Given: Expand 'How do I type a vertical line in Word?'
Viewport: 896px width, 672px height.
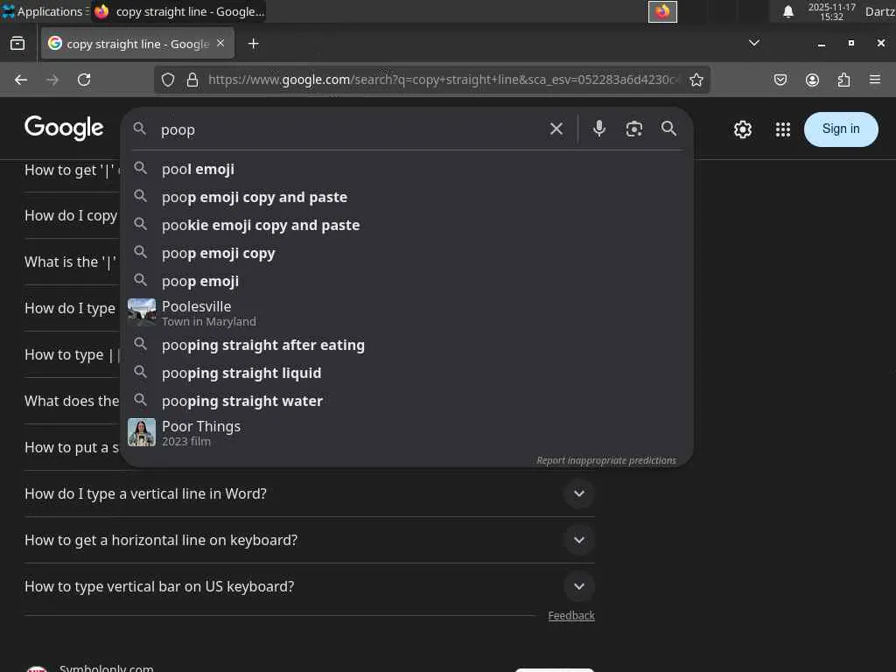Looking at the screenshot, I should point(309,493).
